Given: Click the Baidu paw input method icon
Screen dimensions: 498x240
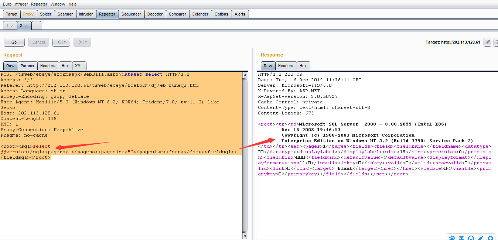Looking at the screenshot, I should tap(452, 238).
